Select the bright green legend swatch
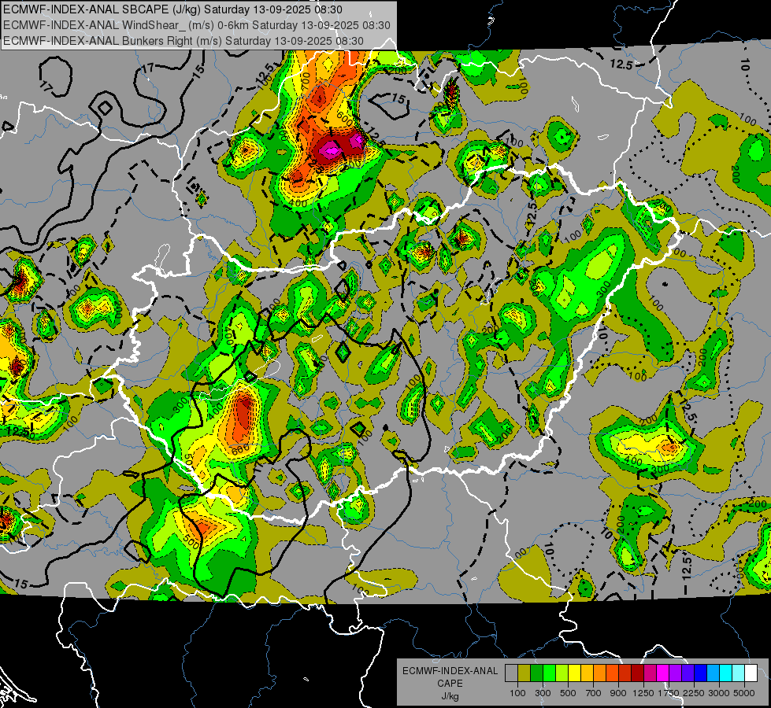Screen dimensions: 771x708 click(x=549, y=673)
